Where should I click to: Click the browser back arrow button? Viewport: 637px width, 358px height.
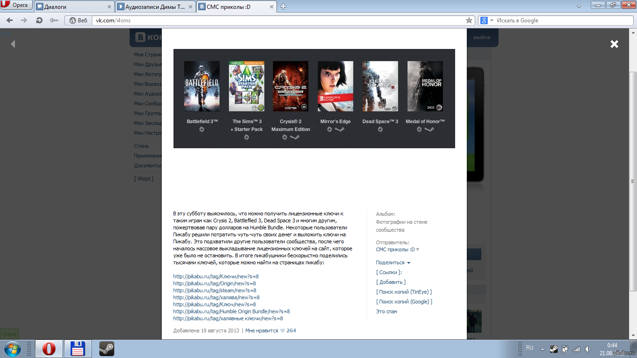[9, 21]
